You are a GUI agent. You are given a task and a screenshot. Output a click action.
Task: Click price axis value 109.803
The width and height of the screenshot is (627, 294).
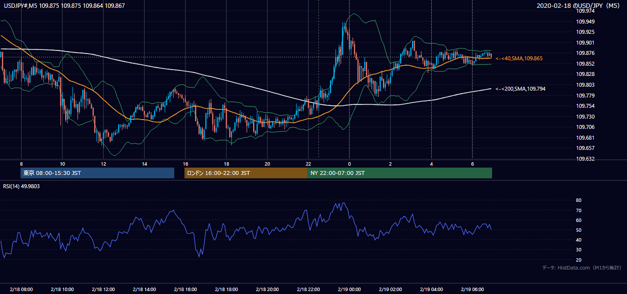585,85
